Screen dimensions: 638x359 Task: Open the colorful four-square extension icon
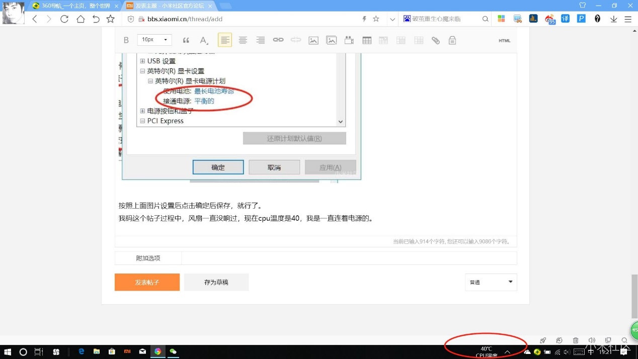point(501,19)
